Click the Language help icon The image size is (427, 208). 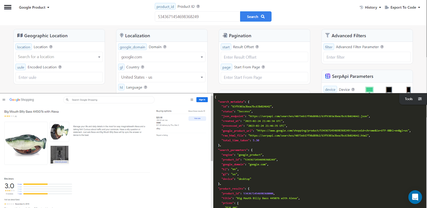(x=145, y=87)
